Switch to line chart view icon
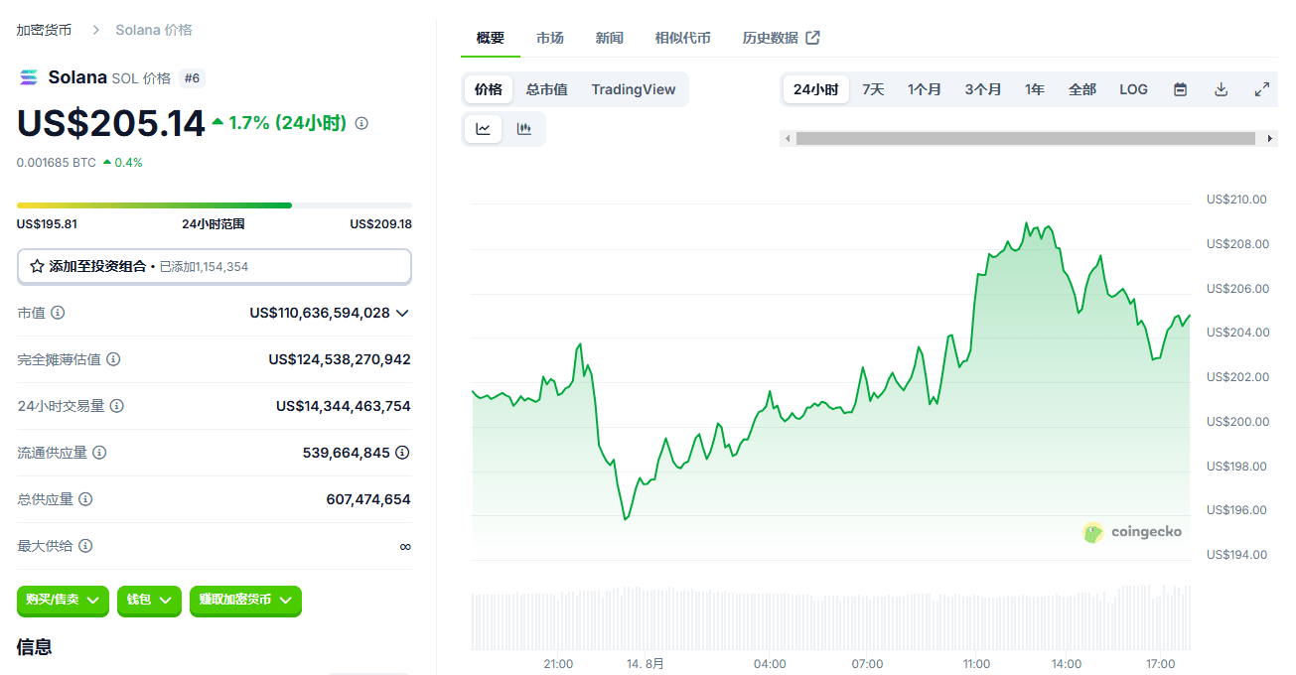 pos(484,129)
